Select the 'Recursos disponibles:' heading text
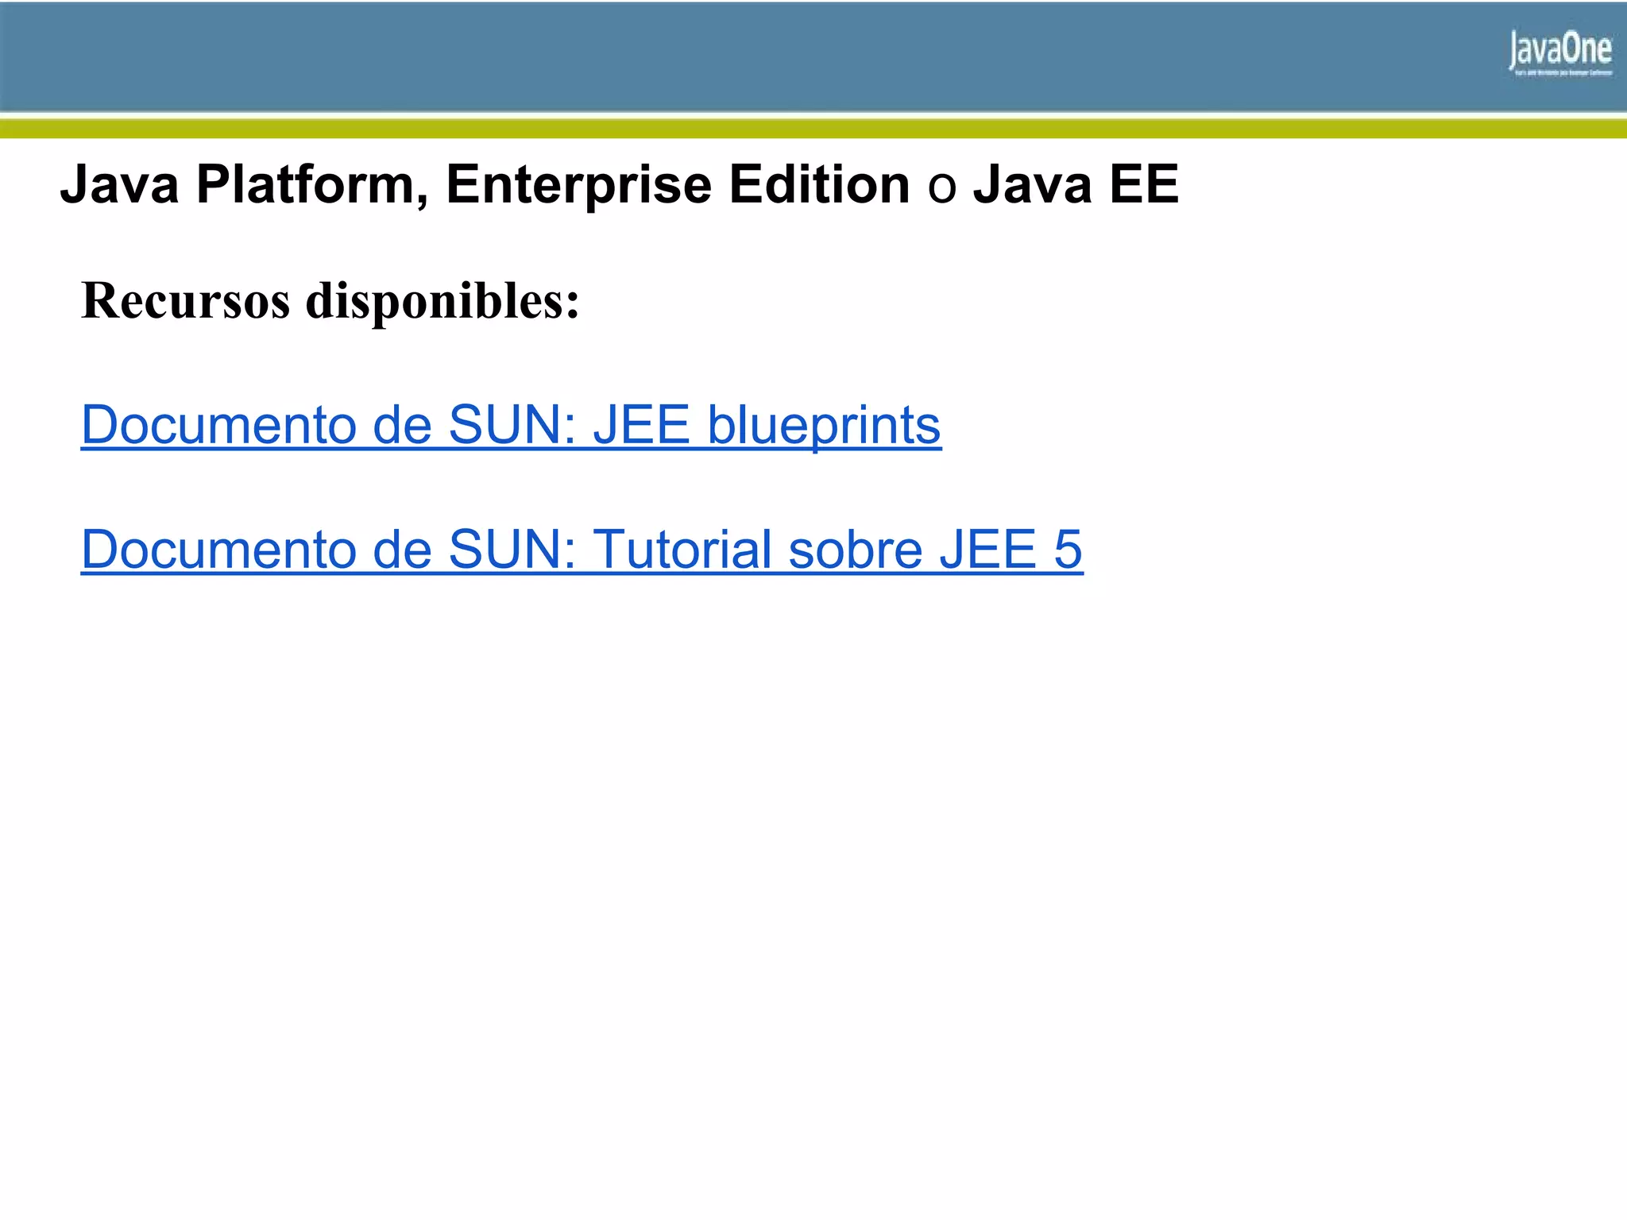The width and height of the screenshot is (1627, 1220). tap(330, 301)
